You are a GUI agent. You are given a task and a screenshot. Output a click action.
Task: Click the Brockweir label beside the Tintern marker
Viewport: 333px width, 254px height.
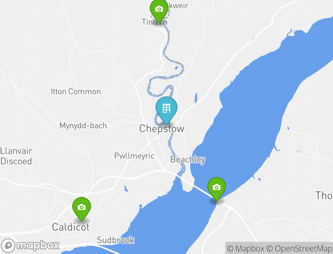(x=178, y=6)
